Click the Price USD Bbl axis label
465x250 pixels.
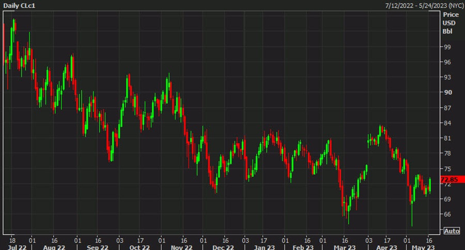coord(451,23)
